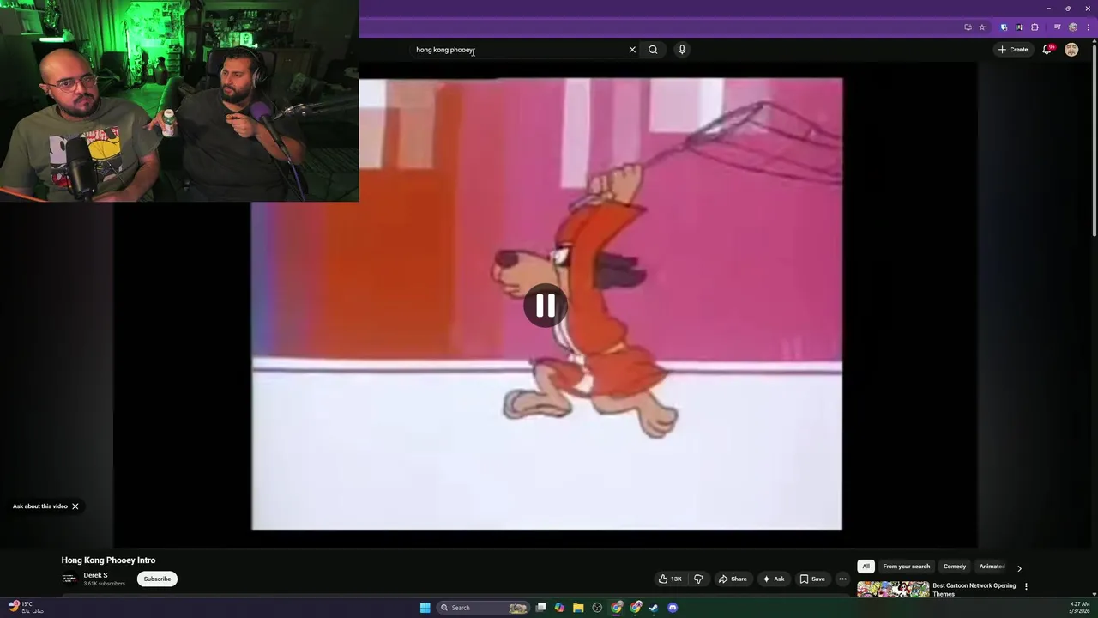This screenshot has width=1098, height=618.
Task: Click 'Ask about this video' chip
Action: click(x=39, y=506)
